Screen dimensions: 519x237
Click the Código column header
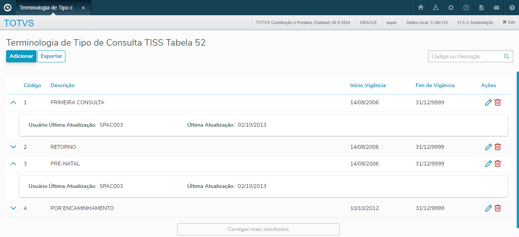(32, 85)
